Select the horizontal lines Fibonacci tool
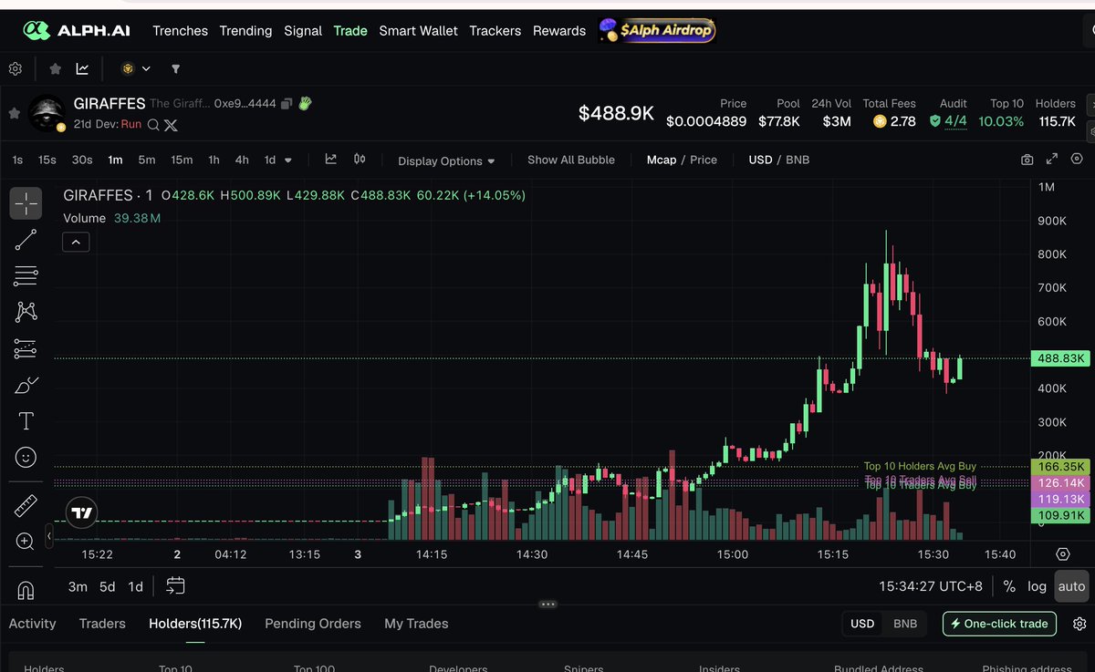The image size is (1095, 672). [26, 275]
